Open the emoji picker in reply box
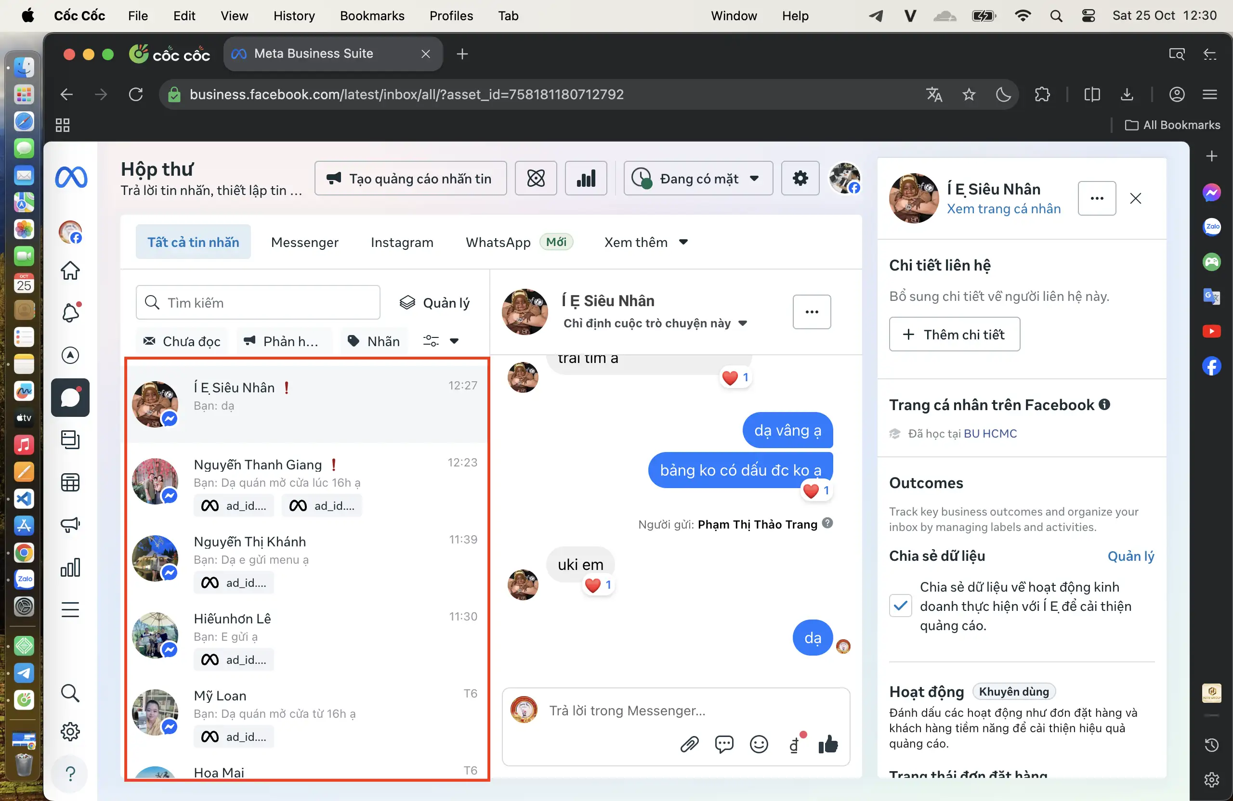Screen dimensions: 1233x801 [759, 744]
